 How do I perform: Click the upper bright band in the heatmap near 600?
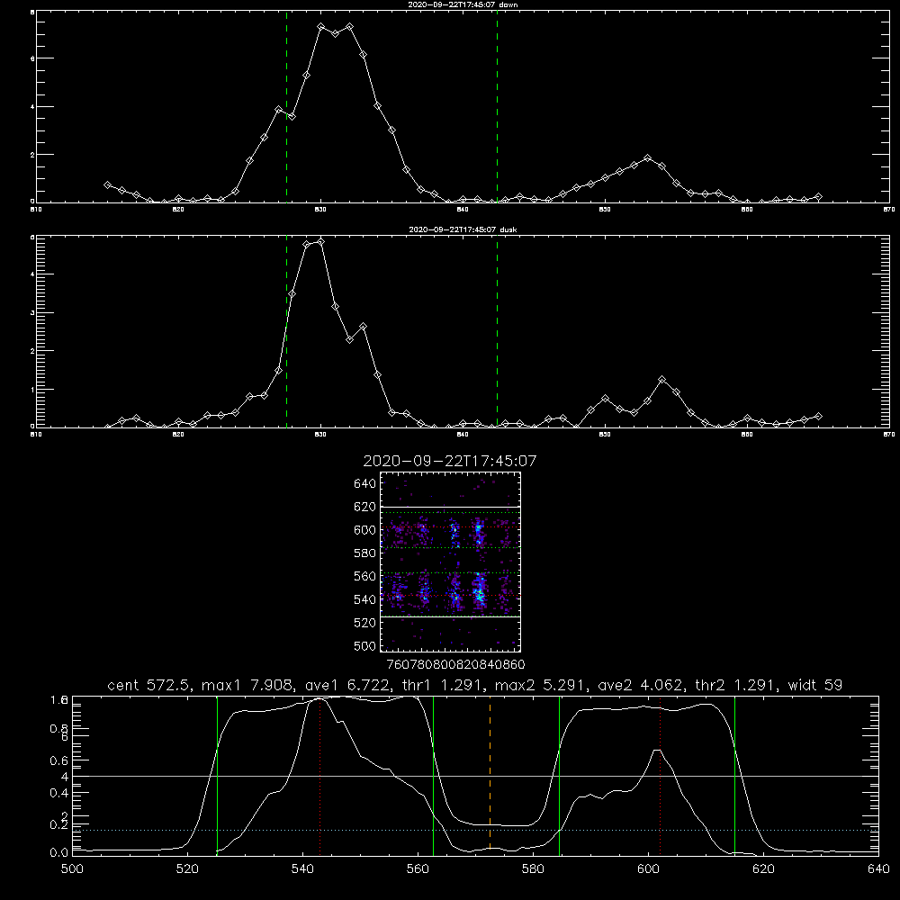click(x=450, y=533)
